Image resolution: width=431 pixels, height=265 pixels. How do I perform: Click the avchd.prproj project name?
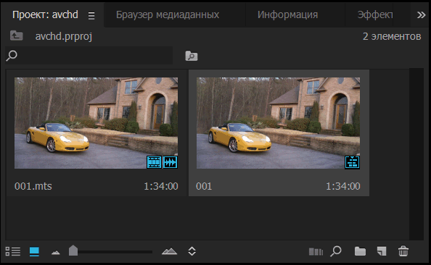coord(64,36)
